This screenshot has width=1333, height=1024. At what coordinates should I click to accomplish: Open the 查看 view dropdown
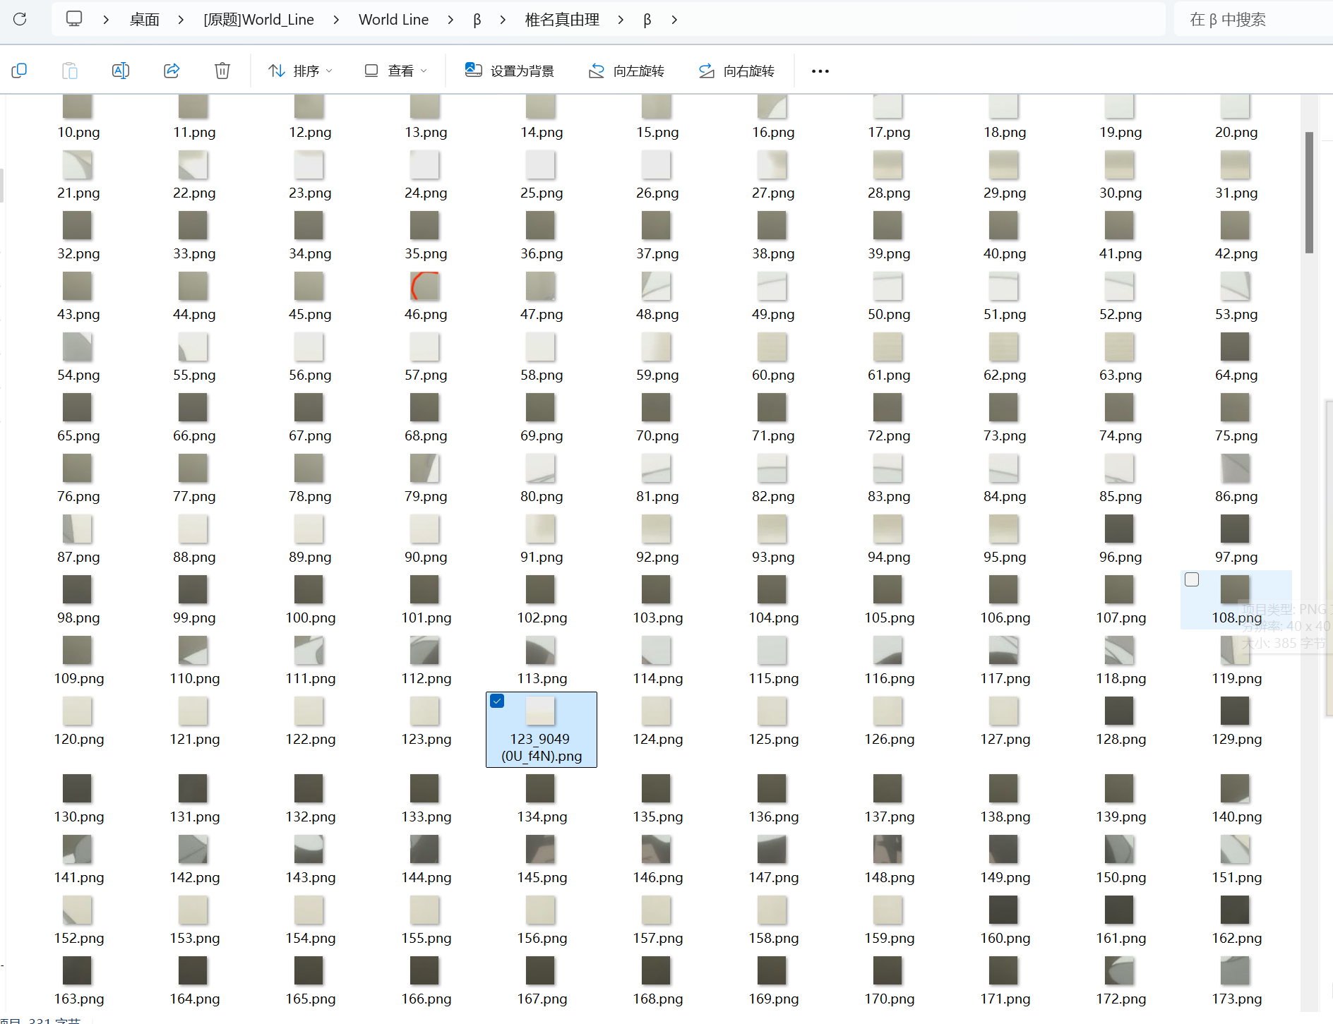coord(396,71)
